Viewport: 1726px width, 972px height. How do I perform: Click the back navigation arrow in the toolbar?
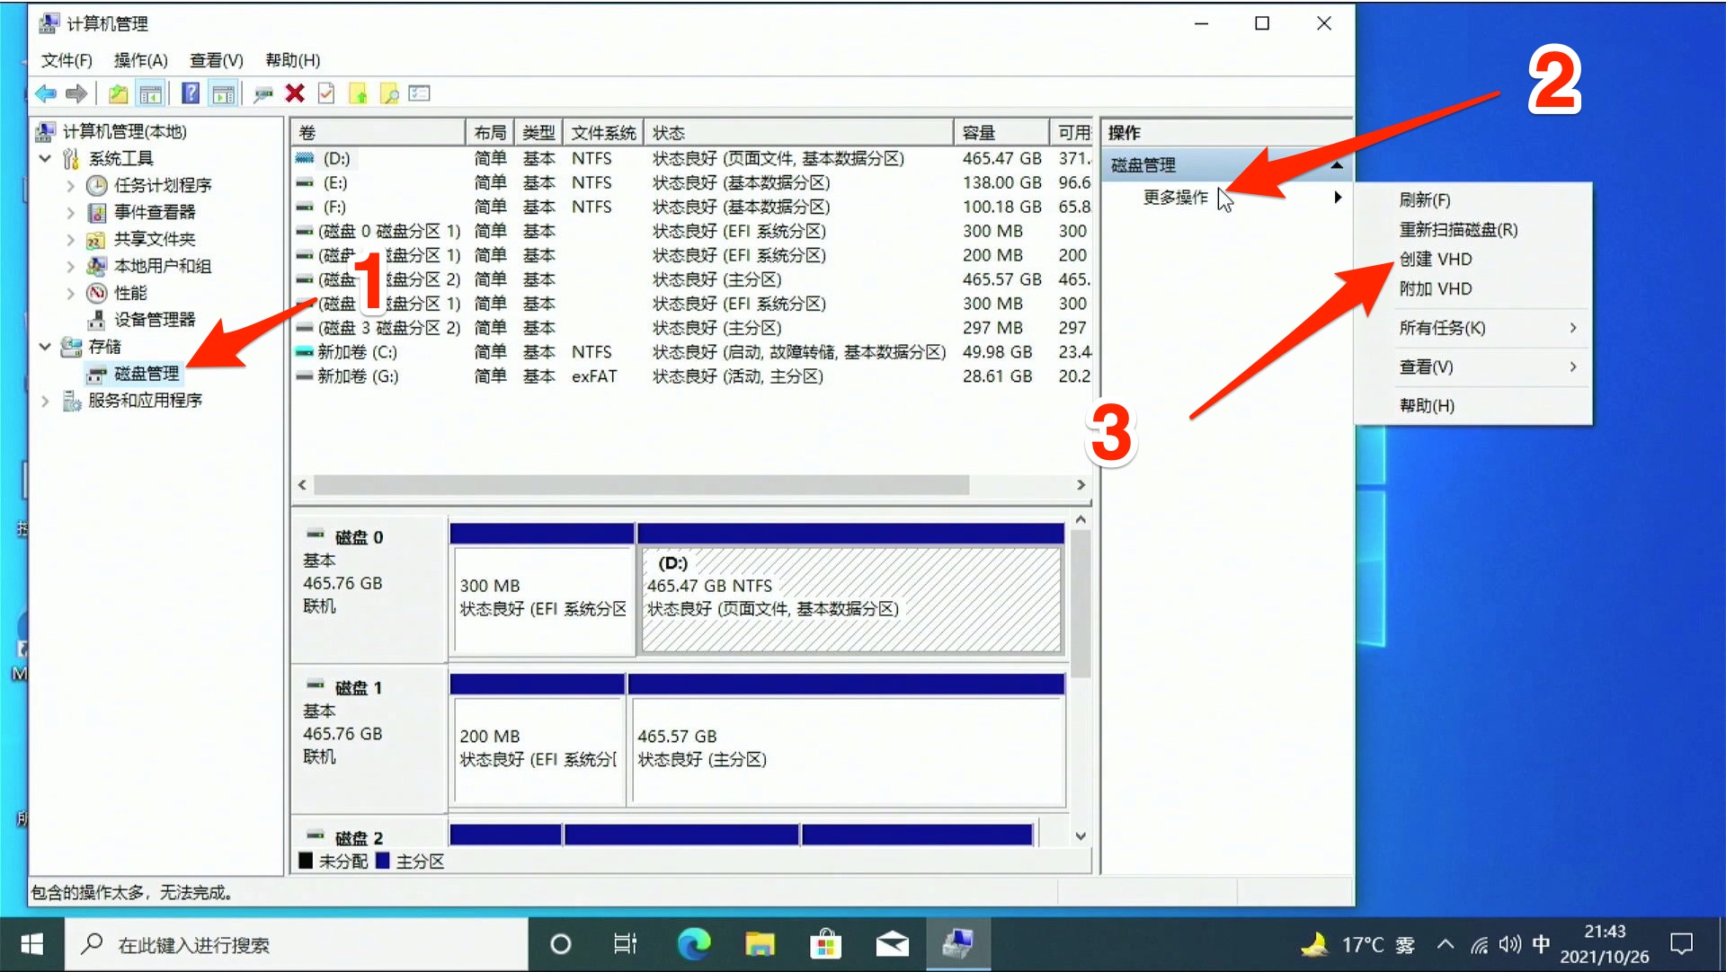click(x=46, y=93)
